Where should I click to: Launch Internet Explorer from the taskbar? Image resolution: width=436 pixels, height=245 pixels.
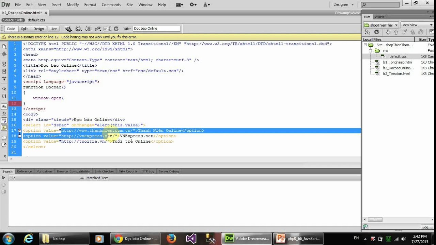tap(28, 239)
